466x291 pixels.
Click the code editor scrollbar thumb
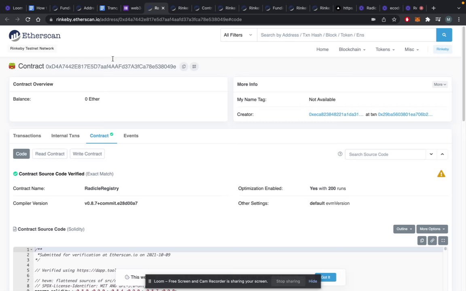pos(445,249)
